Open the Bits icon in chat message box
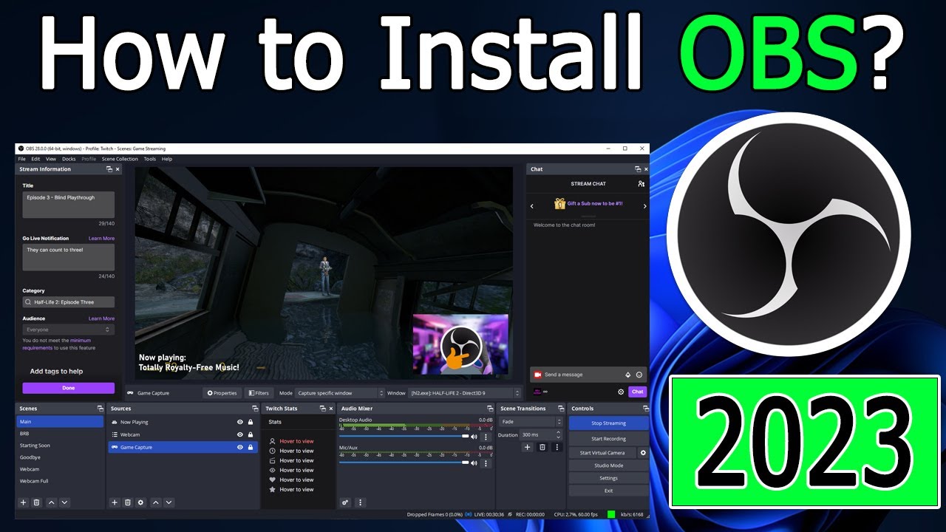 click(627, 375)
